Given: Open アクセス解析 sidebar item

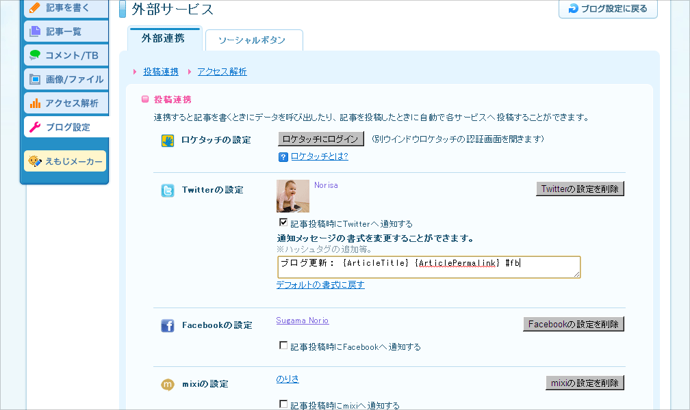Looking at the screenshot, I should pos(66,103).
